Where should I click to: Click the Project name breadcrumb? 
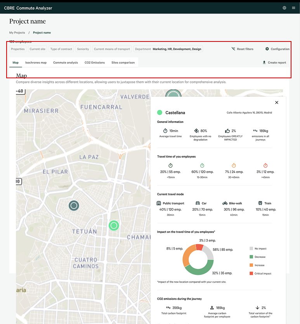pos(42,33)
